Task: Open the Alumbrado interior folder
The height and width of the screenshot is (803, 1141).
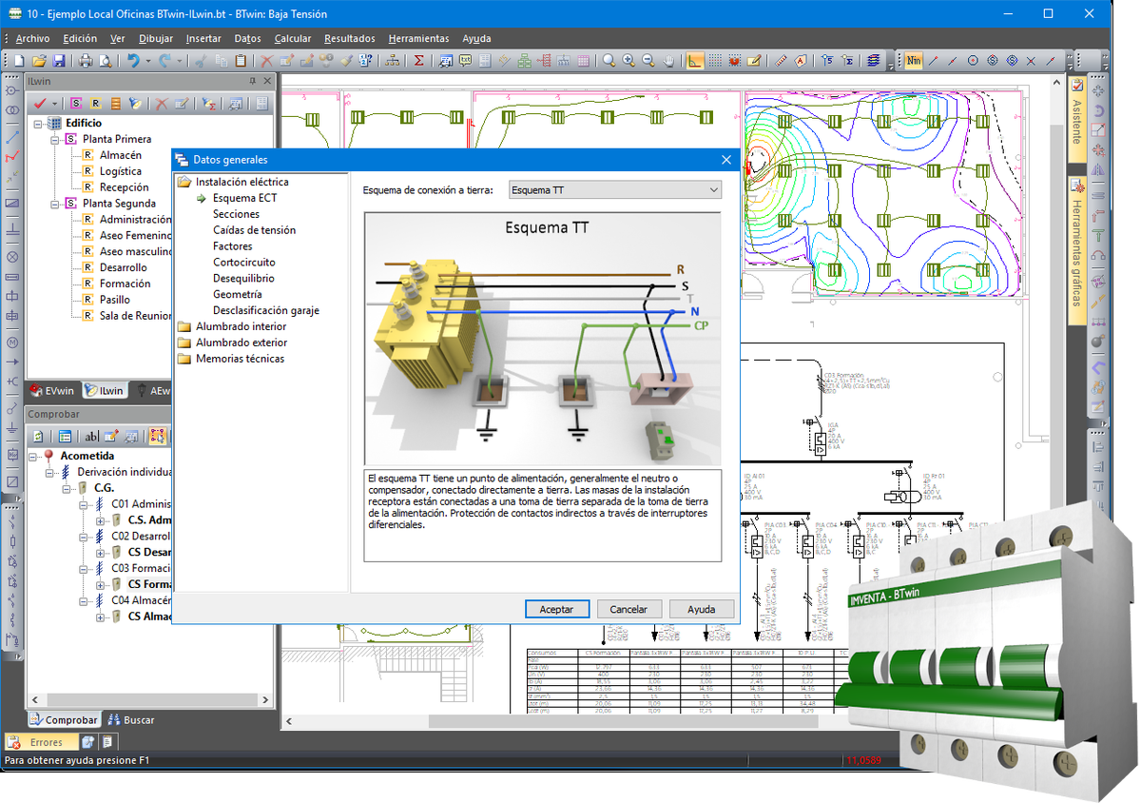Action: coord(232,326)
